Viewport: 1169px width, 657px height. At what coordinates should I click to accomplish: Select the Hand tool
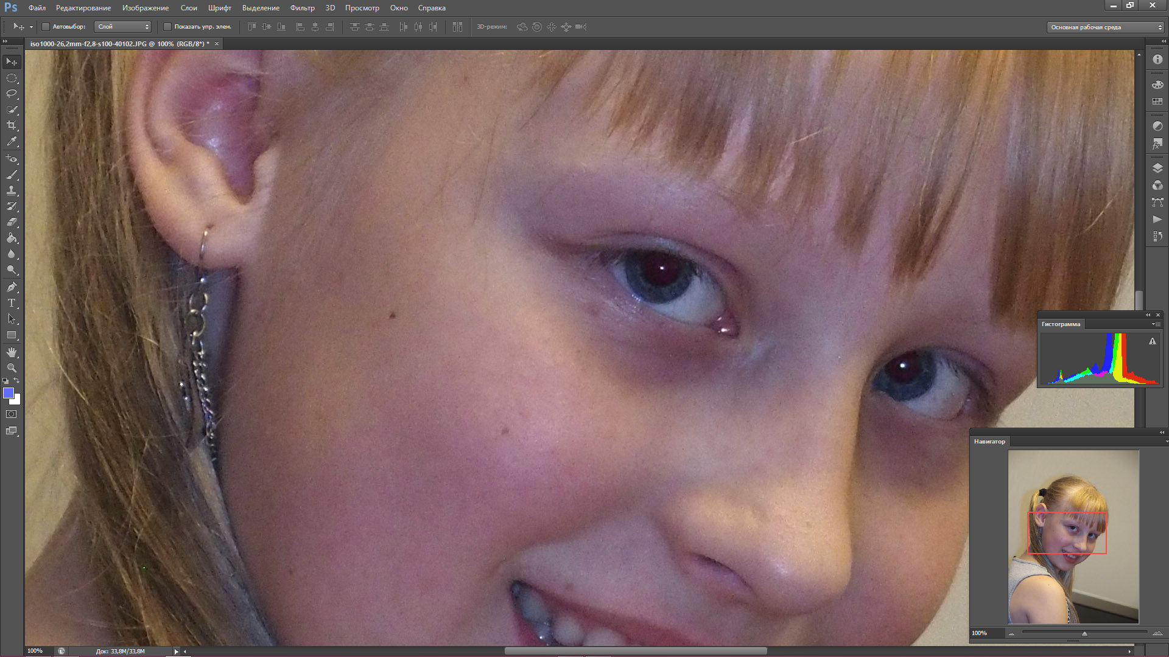click(x=12, y=352)
